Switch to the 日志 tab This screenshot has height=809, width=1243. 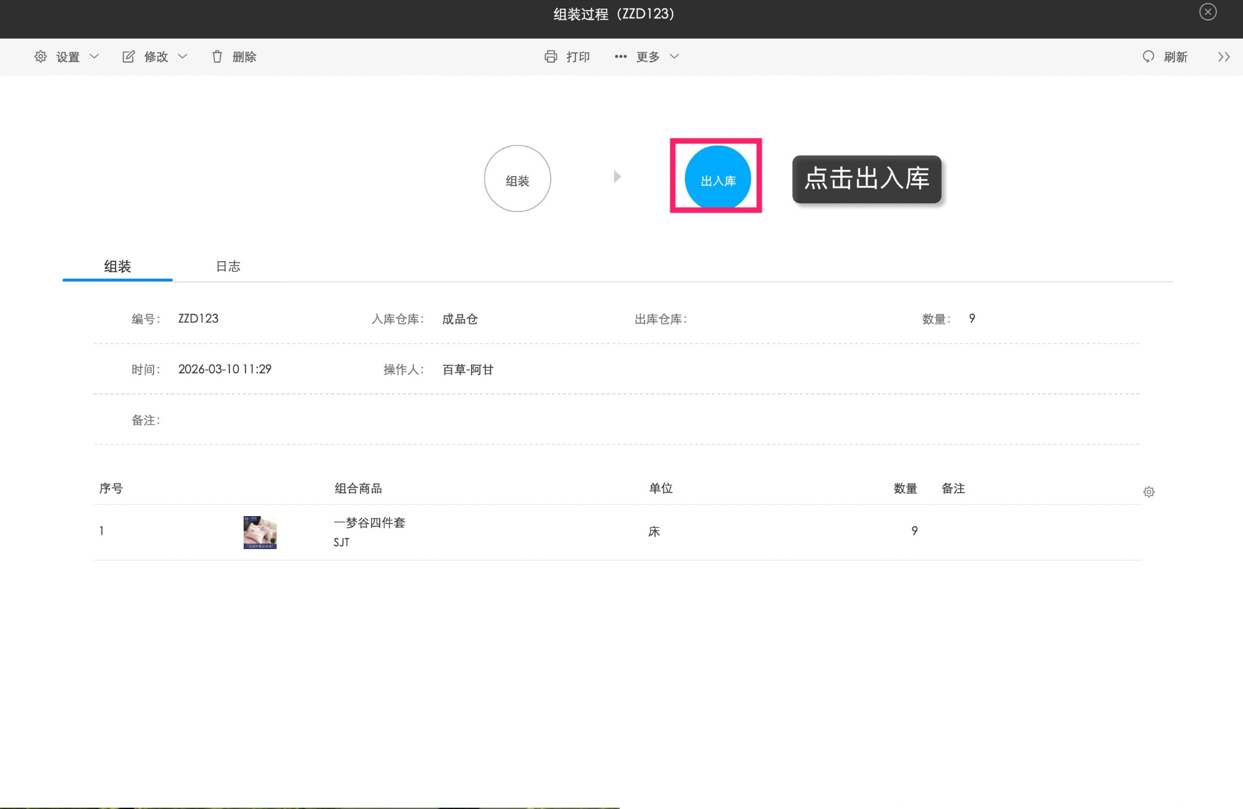point(227,266)
